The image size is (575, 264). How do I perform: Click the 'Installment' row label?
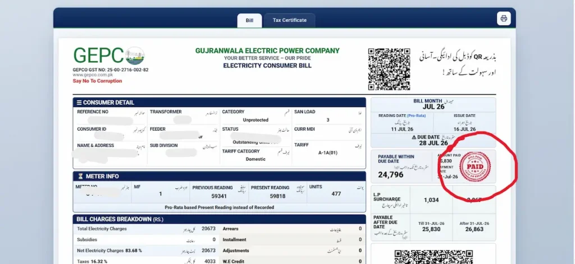tap(234, 240)
